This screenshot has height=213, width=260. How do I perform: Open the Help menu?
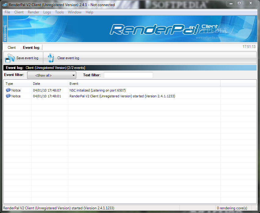click(x=89, y=12)
